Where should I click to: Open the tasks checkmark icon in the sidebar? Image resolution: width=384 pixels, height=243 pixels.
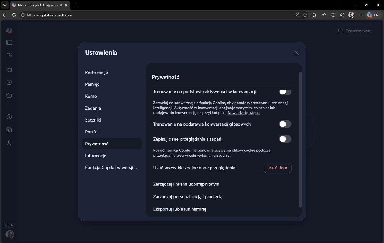pyautogui.click(x=9, y=82)
